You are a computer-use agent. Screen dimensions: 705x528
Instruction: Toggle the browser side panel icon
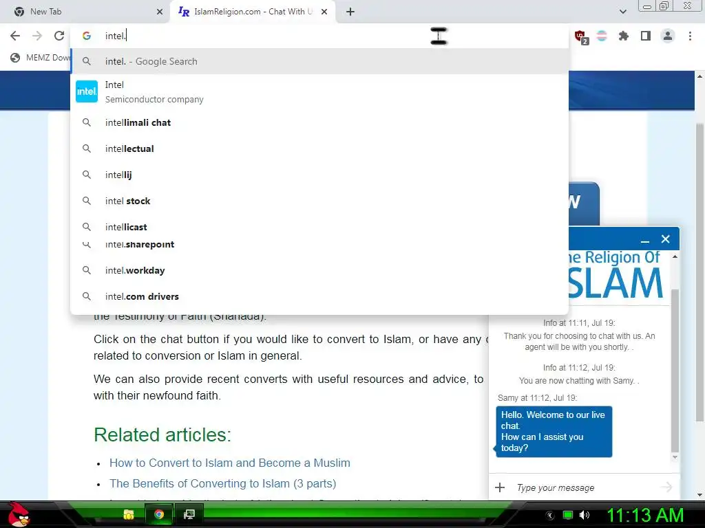[646, 36]
